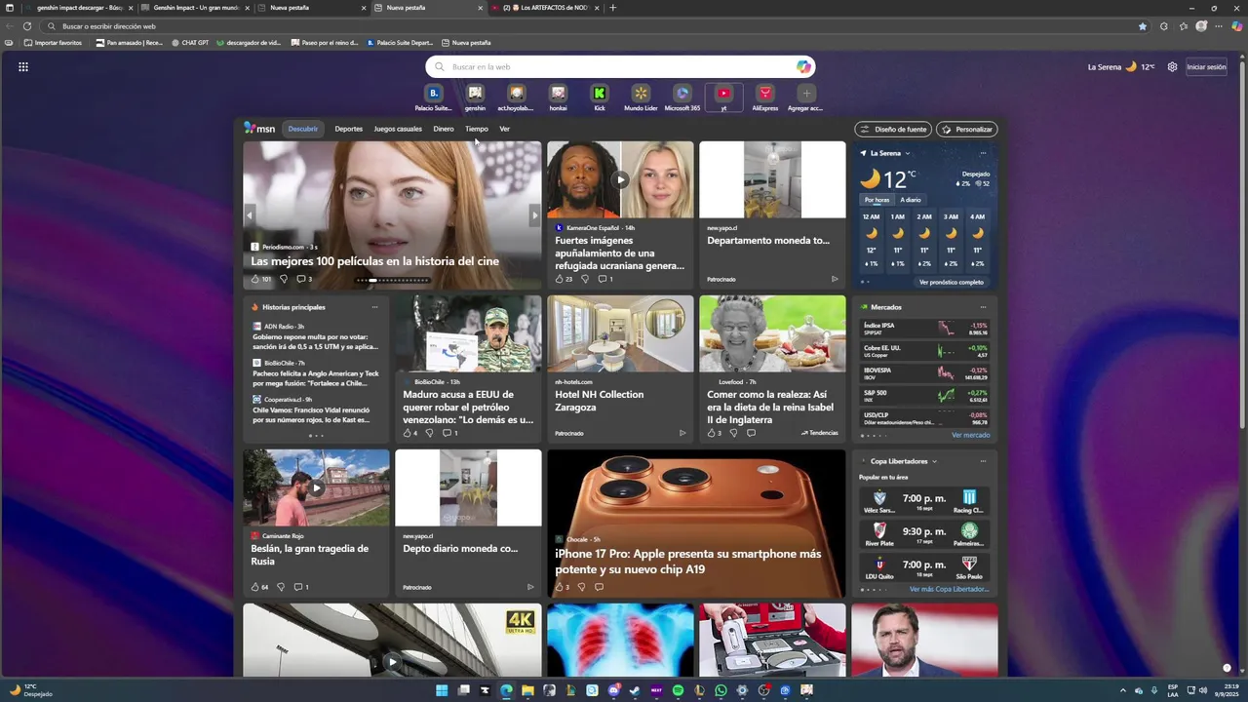Click the Índice IPSA market row
Screen dimensions: 1248x702
(x=924, y=329)
